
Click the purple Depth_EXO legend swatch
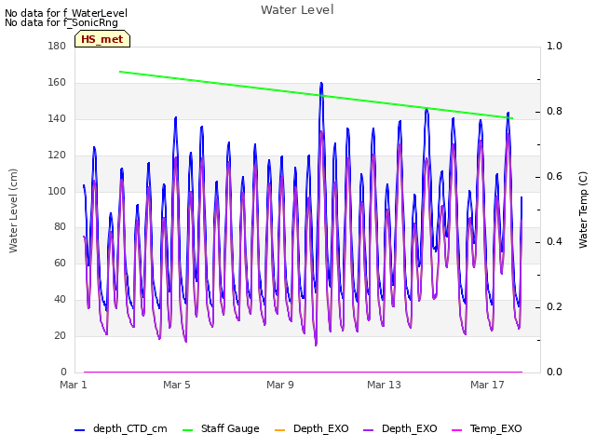click(369, 430)
